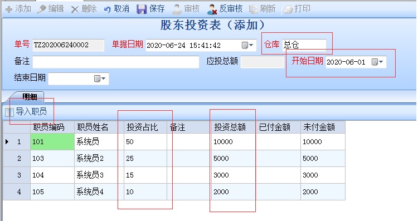Click the 应投总额 field
This screenshot has height=221, width=418.
[263, 62]
